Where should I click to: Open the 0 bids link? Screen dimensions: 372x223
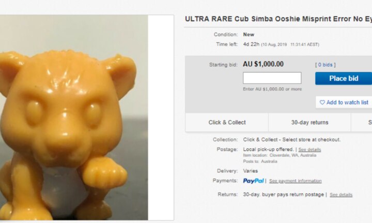326,65
